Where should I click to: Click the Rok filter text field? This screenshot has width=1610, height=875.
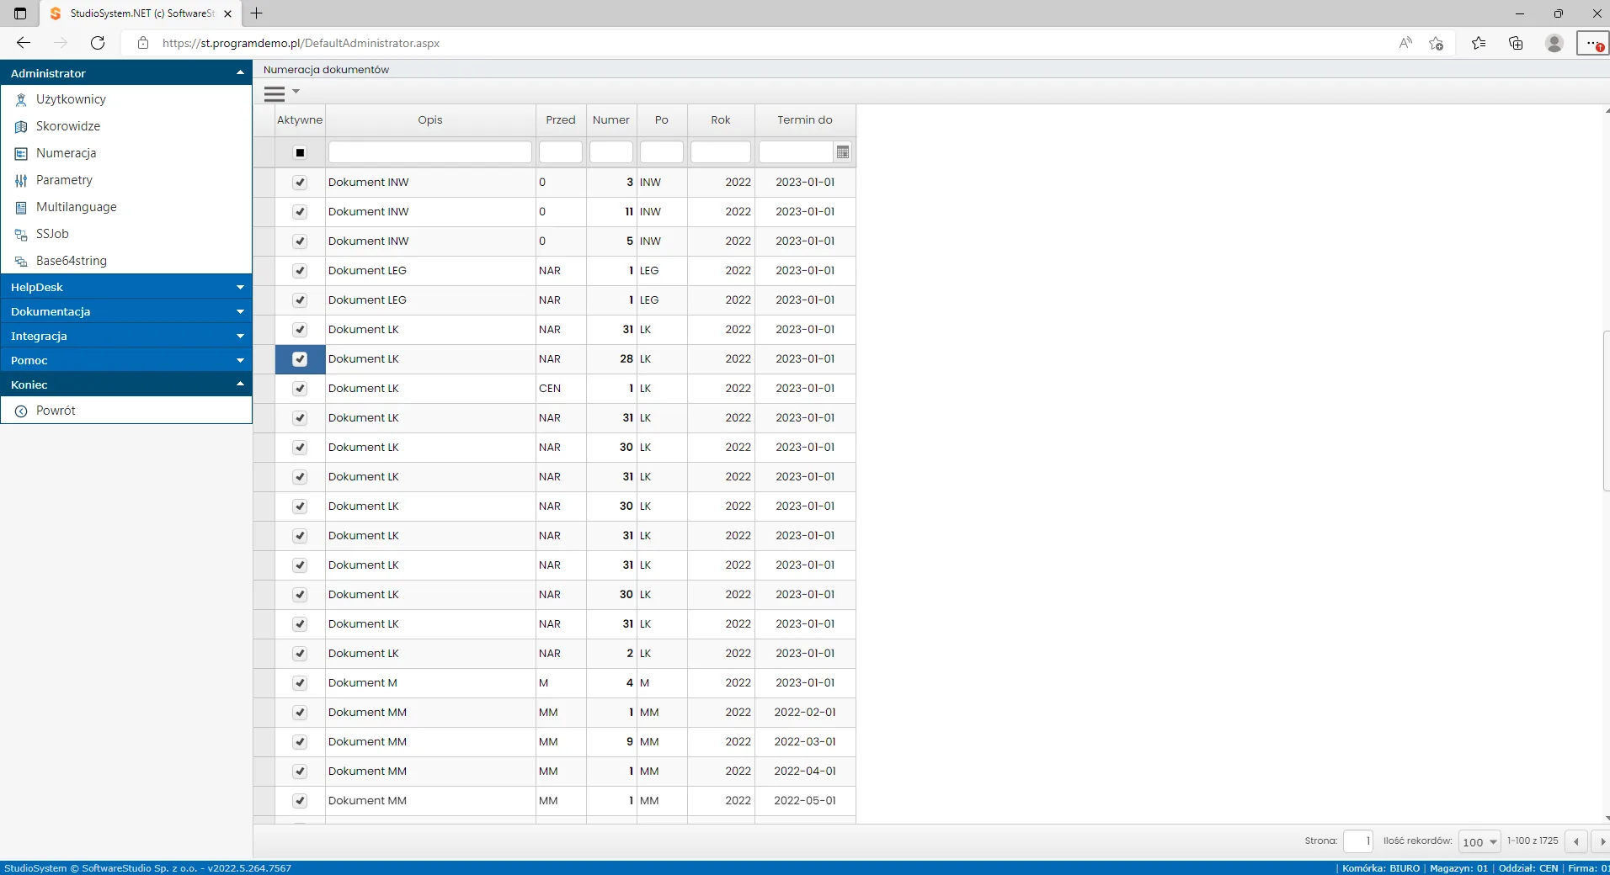(721, 152)
